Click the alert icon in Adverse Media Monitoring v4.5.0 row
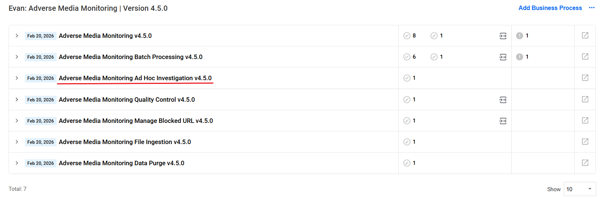 tap(520, 36)
